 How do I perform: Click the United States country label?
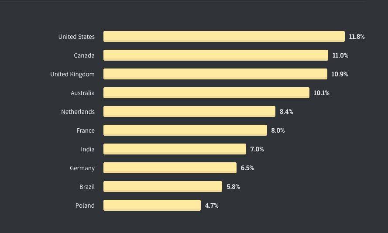pyautogui.click(x=76, y=37)
